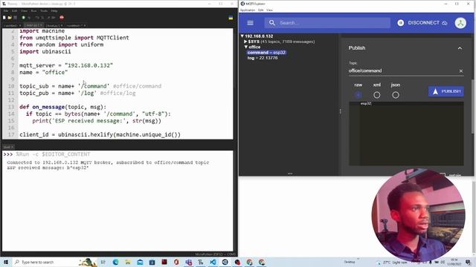
Task: Click the PUBLISH button
Action: coord(446,91)
